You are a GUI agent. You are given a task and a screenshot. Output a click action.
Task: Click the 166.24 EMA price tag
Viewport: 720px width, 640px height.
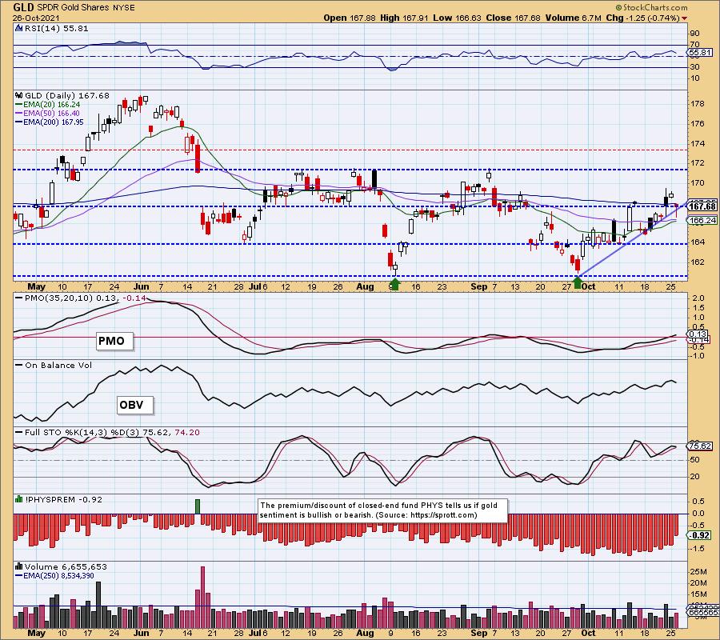tap(702, 221)
